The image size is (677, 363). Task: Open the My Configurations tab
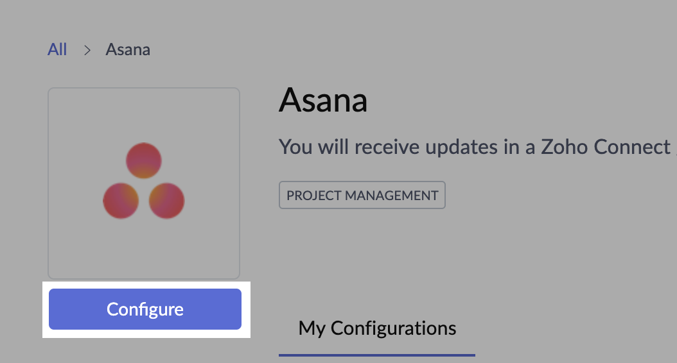[377, 328]
